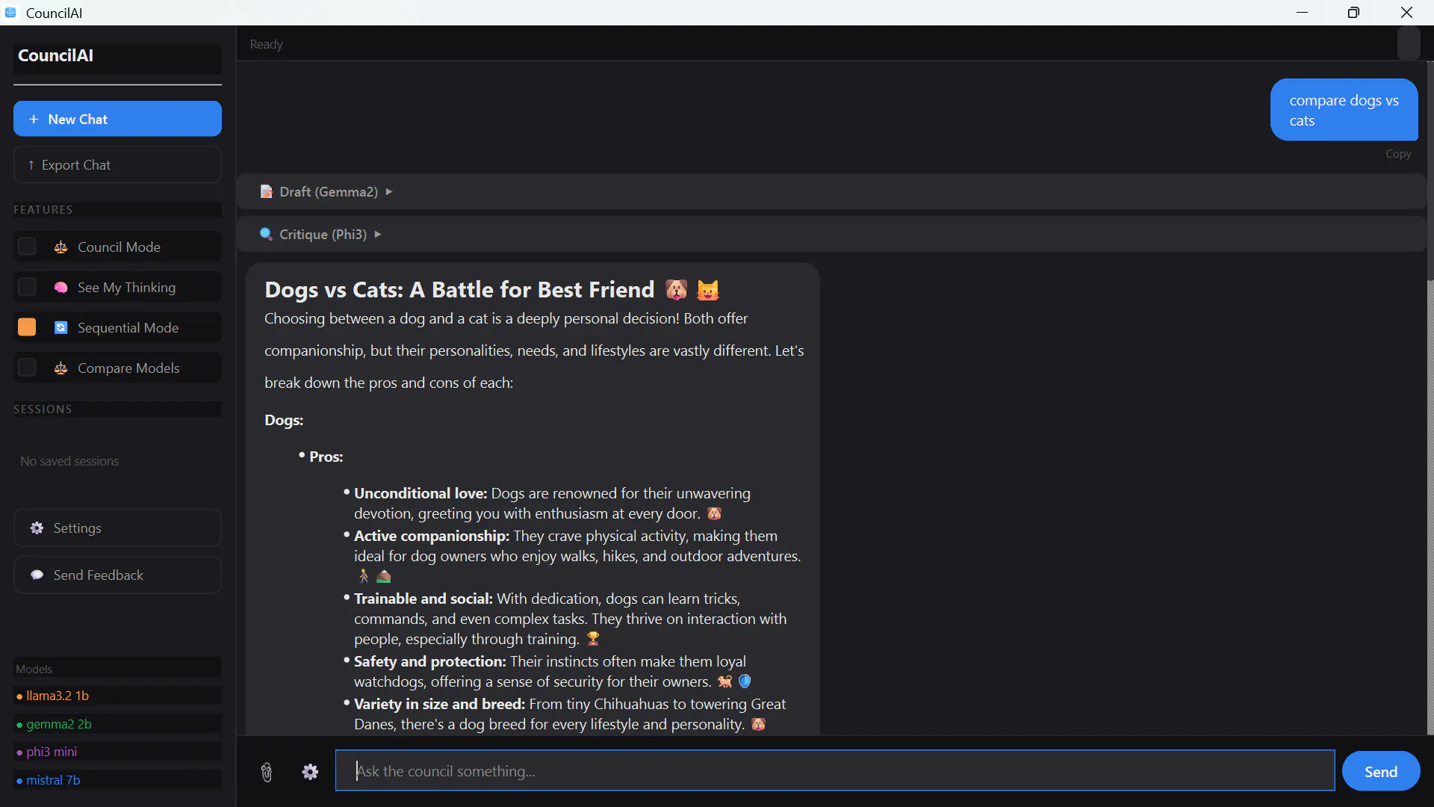1434x807 pixels.
Task: Disable the Sequential Mode checkbox
Action: (x=27, y=328)
